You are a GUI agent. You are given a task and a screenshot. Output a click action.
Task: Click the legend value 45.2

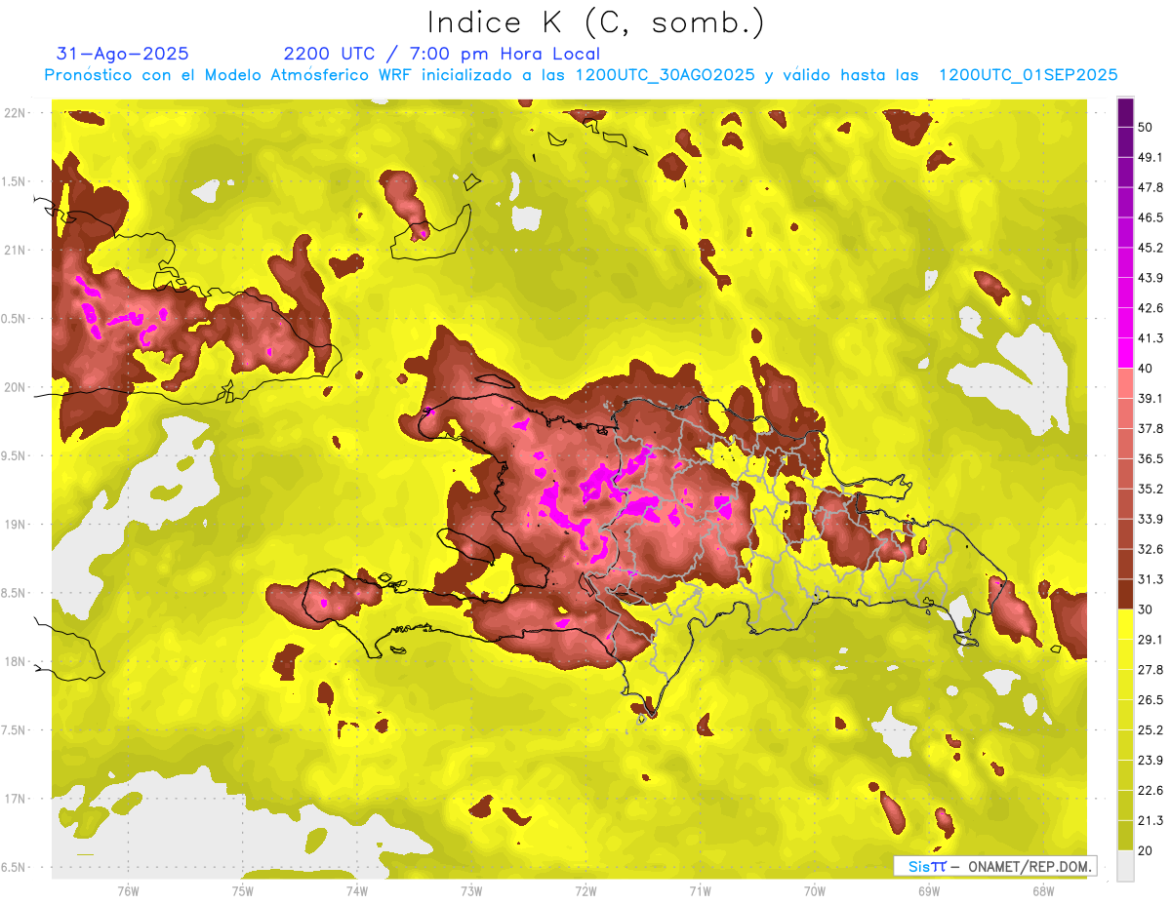tap(1151, 248)
